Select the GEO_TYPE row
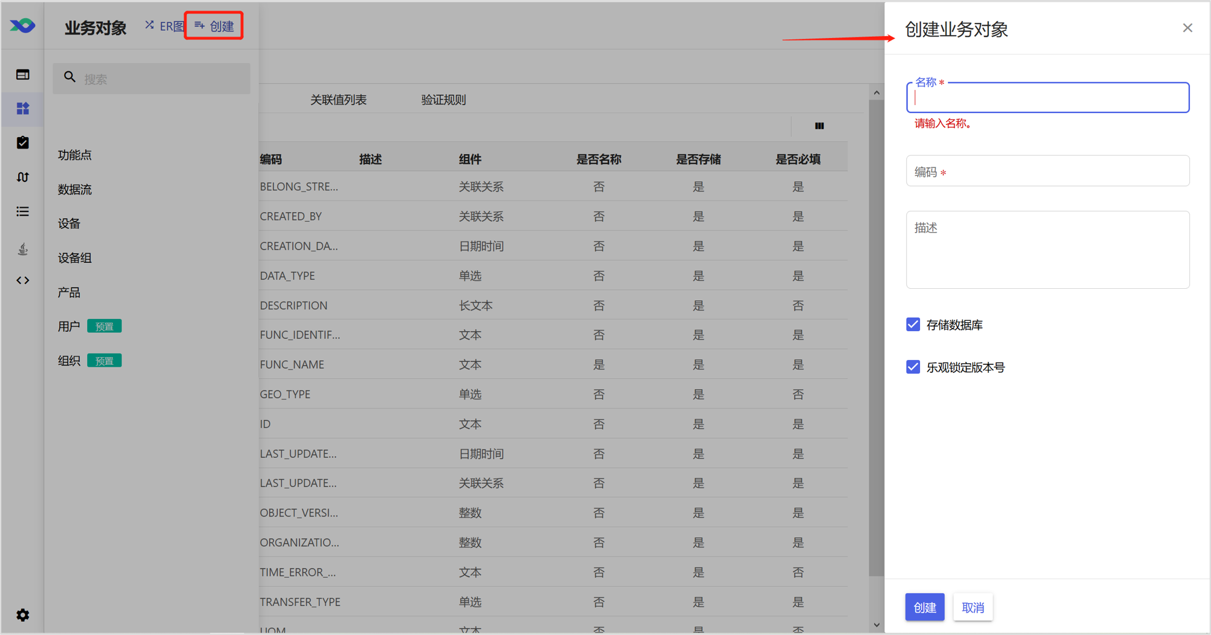The image size is (1211, 635). pos(553,394)
